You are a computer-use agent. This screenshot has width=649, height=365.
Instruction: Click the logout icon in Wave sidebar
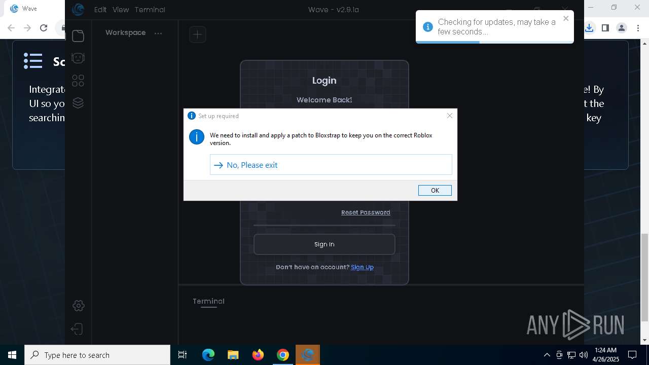tap(77, 329)
